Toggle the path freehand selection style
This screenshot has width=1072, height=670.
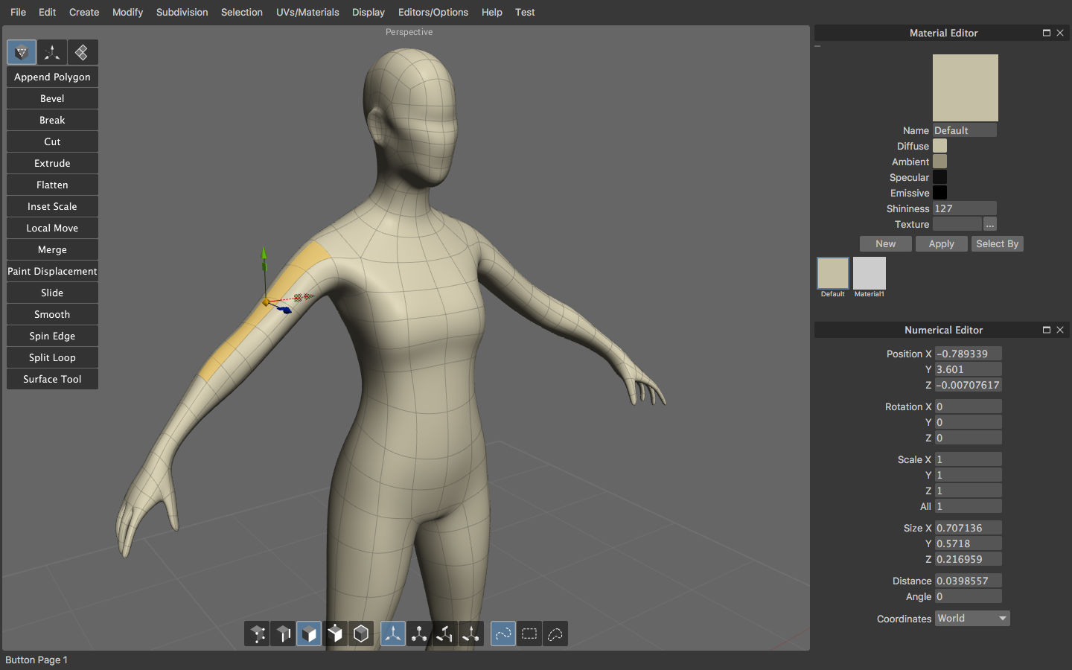[x=503, y=634]
